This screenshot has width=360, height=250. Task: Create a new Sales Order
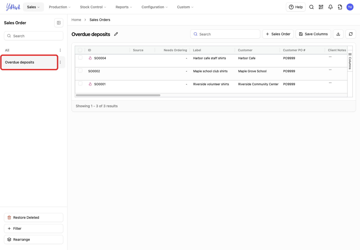(x=278, y=34)
